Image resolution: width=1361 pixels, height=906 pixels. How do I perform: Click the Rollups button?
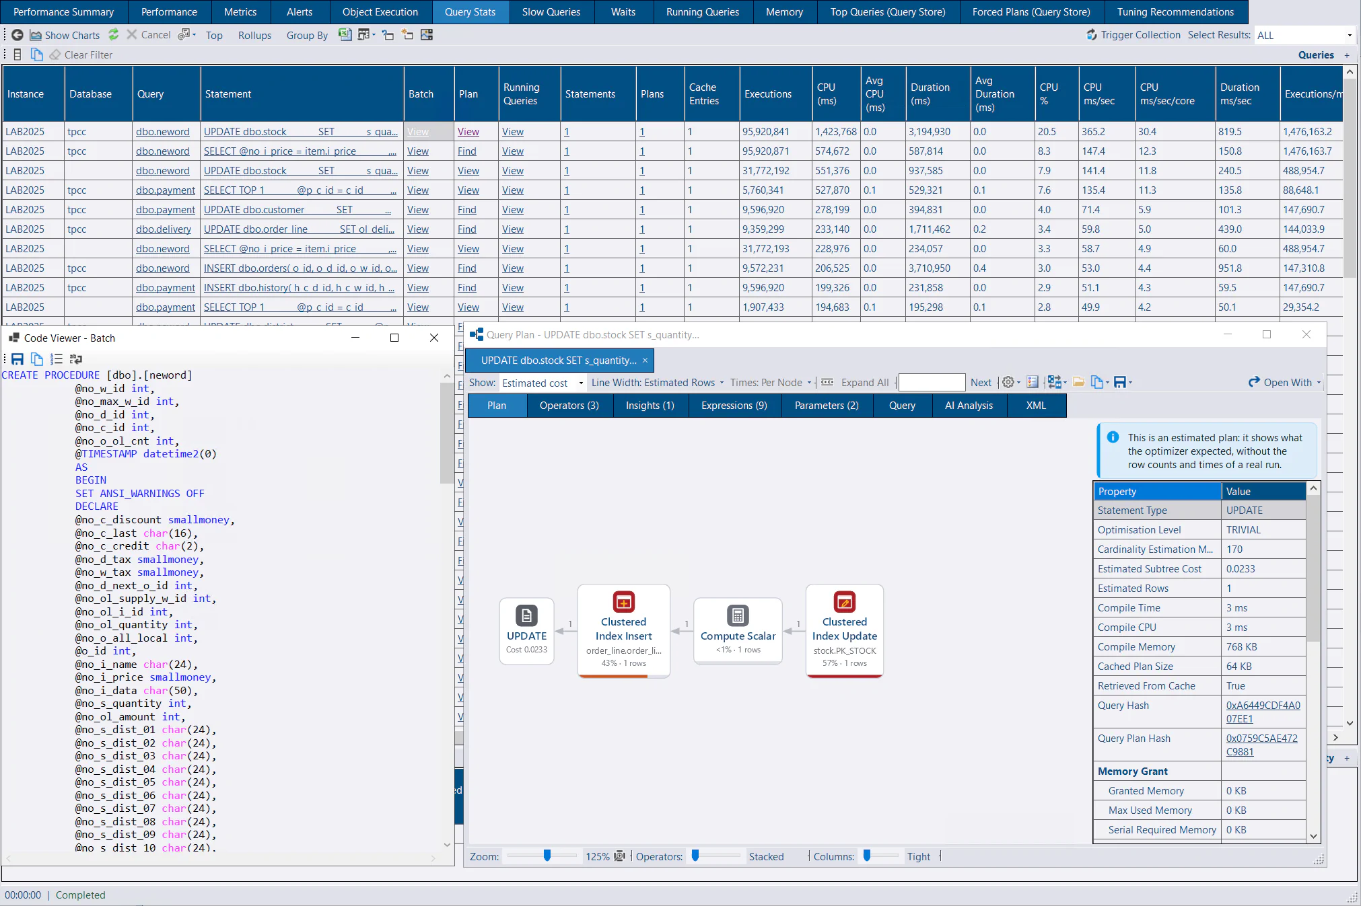point(254,35)
